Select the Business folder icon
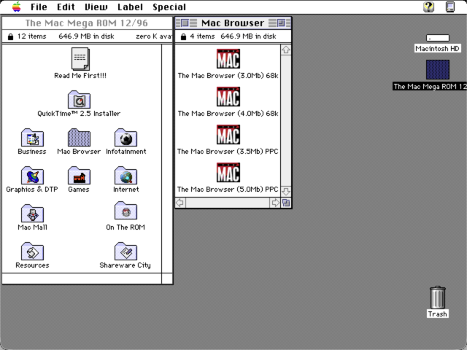Image resolution: width=467 pixels, height=350 pixels. tap(32, 137)
